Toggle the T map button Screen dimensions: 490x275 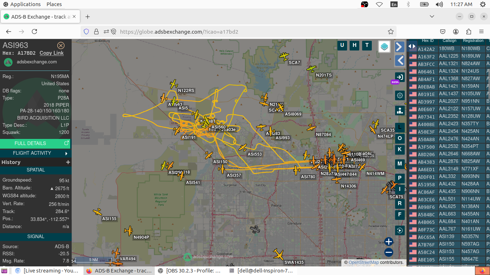(x=367, y=45)
